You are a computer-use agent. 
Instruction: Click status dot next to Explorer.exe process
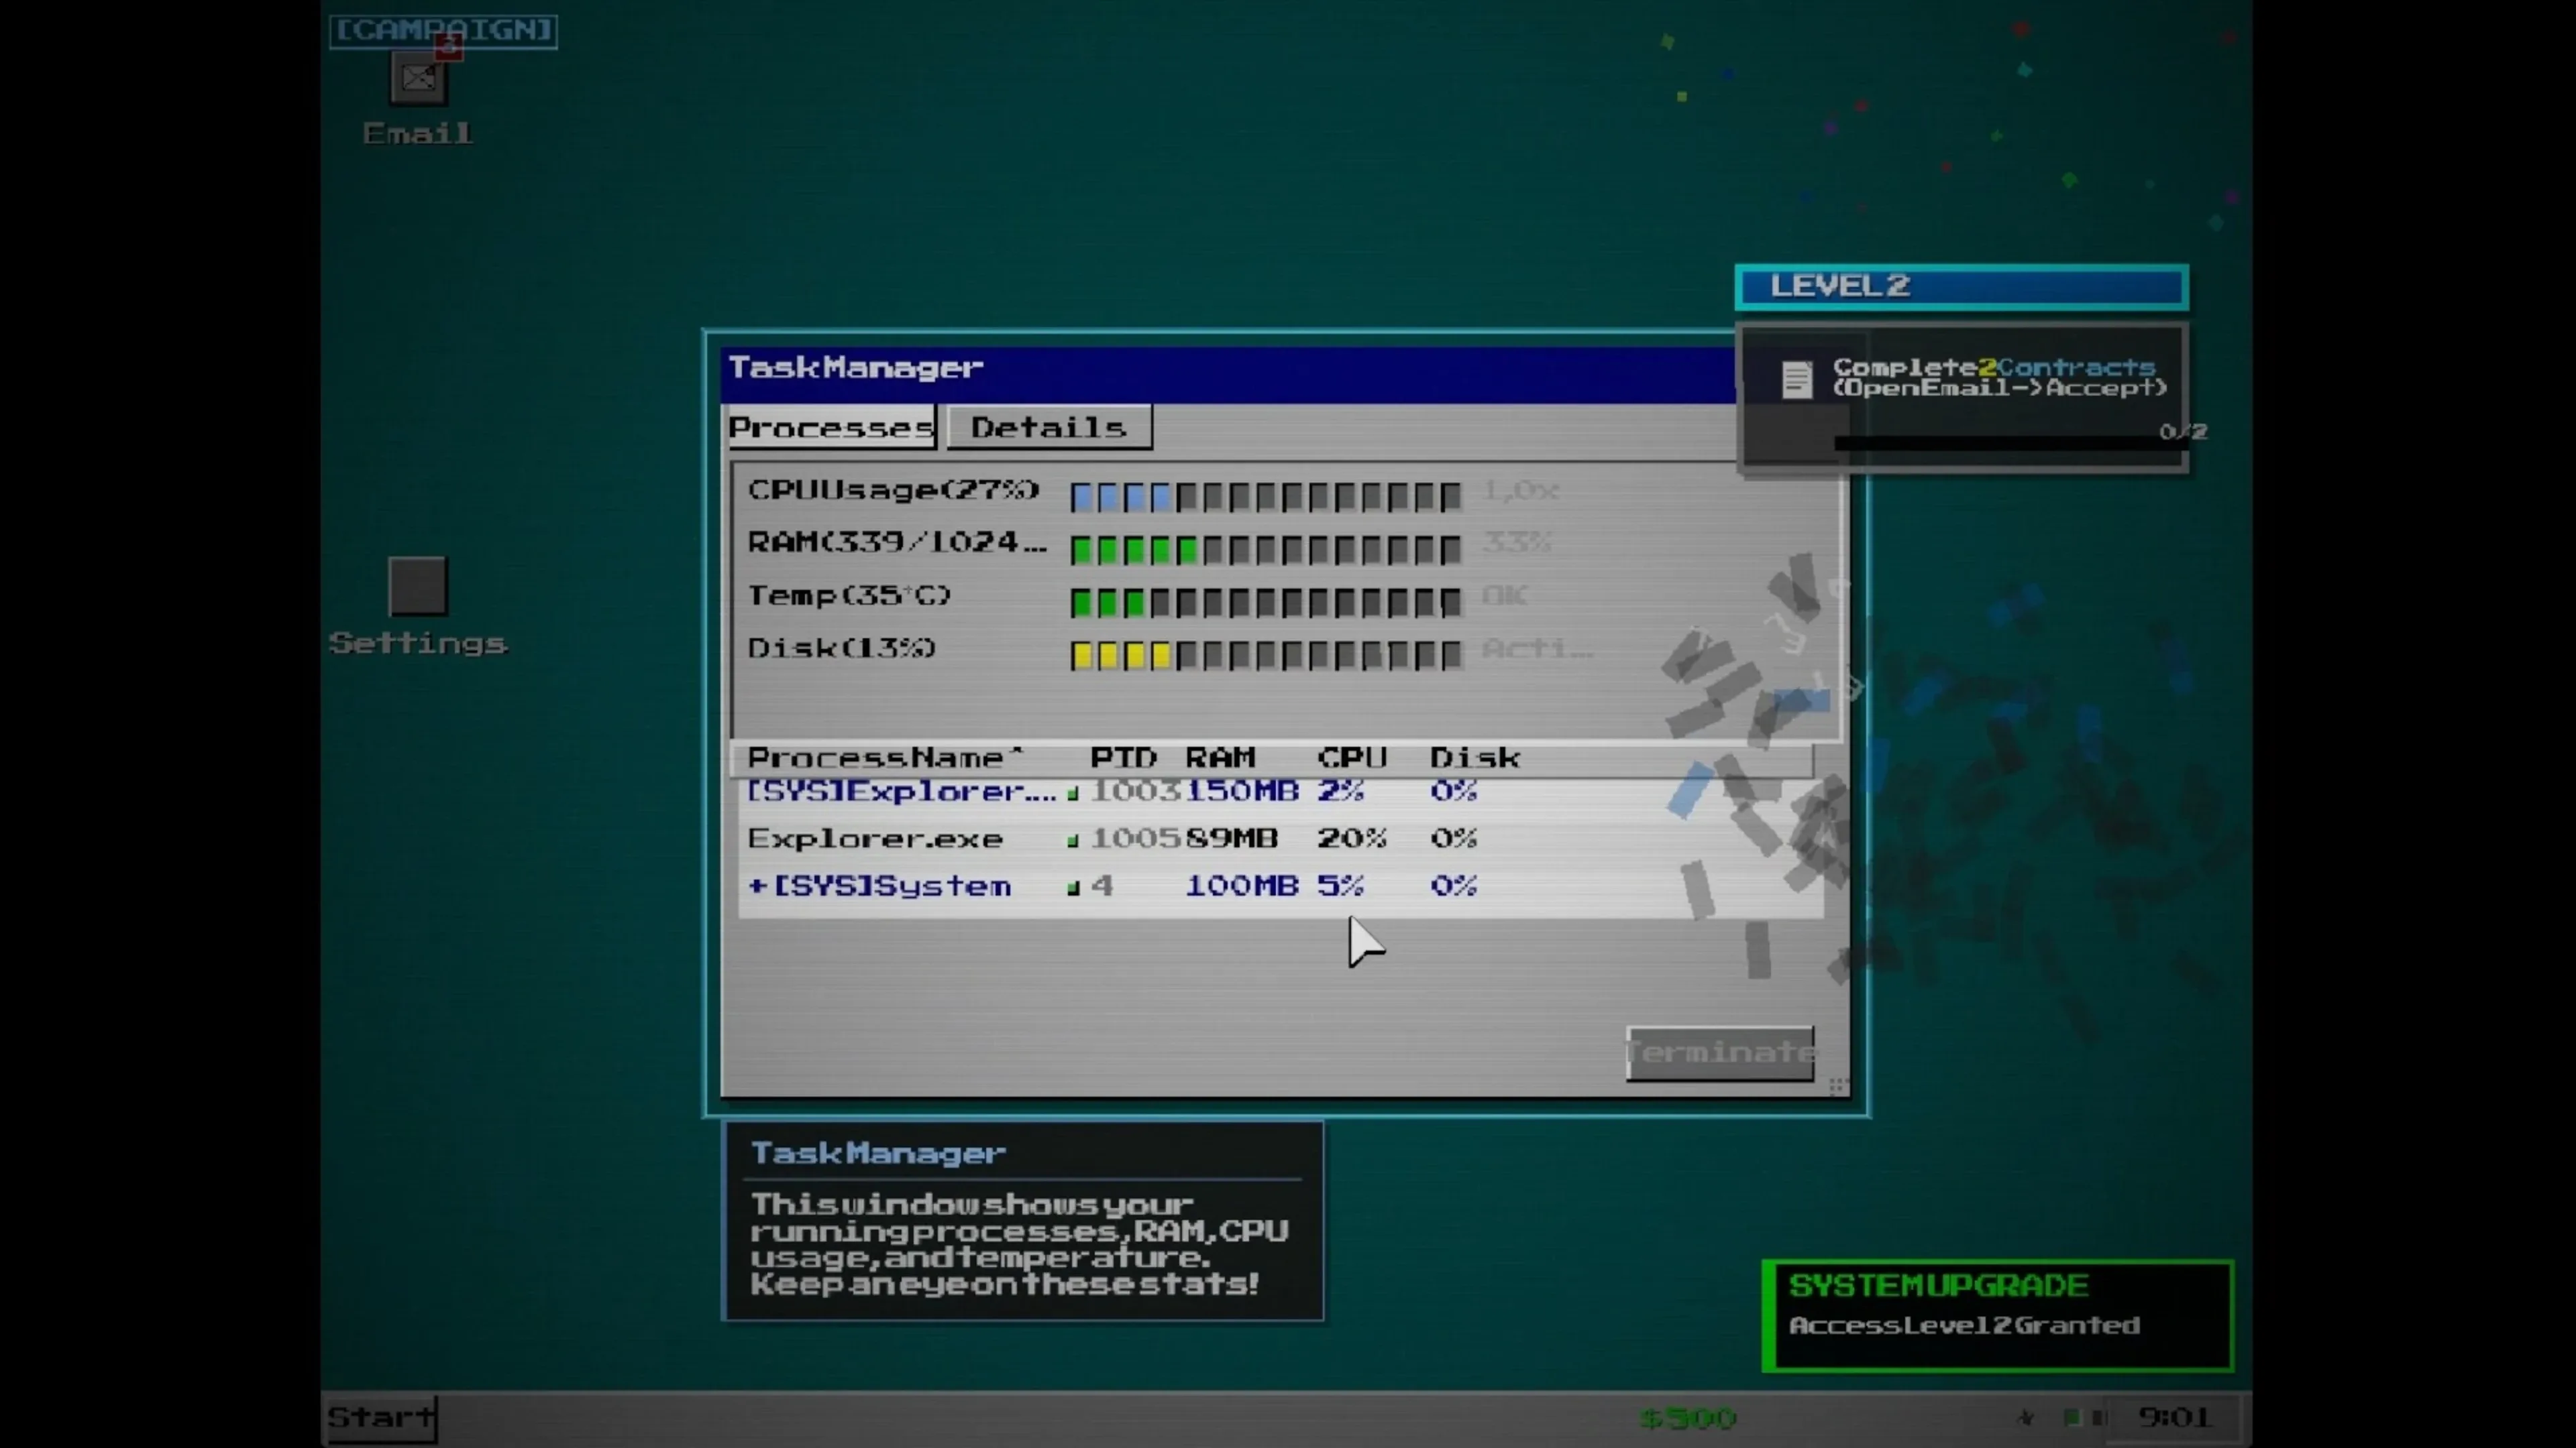pyautogui.click(x=1073, y=841)
